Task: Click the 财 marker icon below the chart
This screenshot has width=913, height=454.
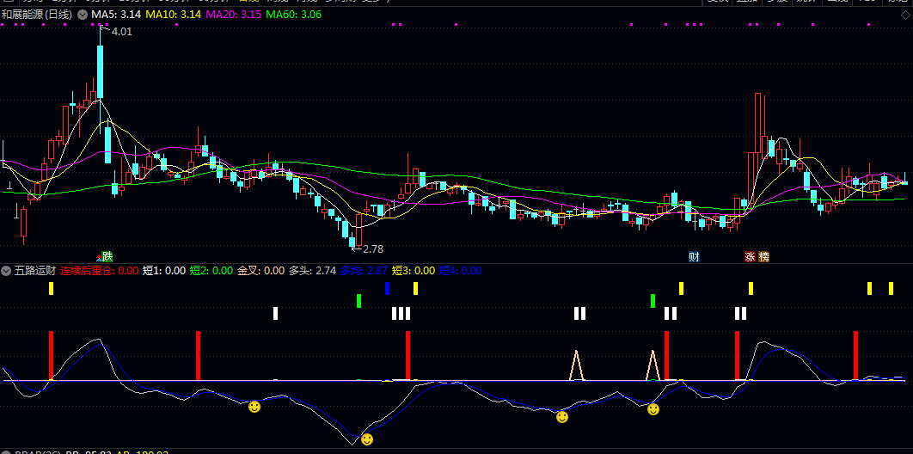Action: tap(694, 257)
